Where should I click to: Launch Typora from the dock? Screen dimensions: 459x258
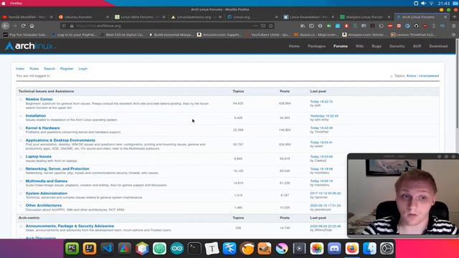[212, 249]
